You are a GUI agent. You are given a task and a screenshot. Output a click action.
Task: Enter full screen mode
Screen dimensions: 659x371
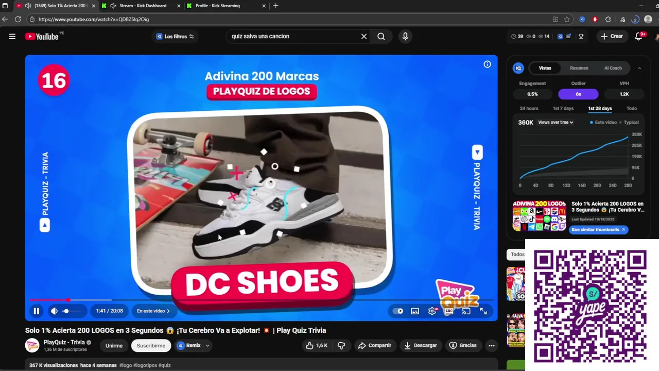pos(483,311)
